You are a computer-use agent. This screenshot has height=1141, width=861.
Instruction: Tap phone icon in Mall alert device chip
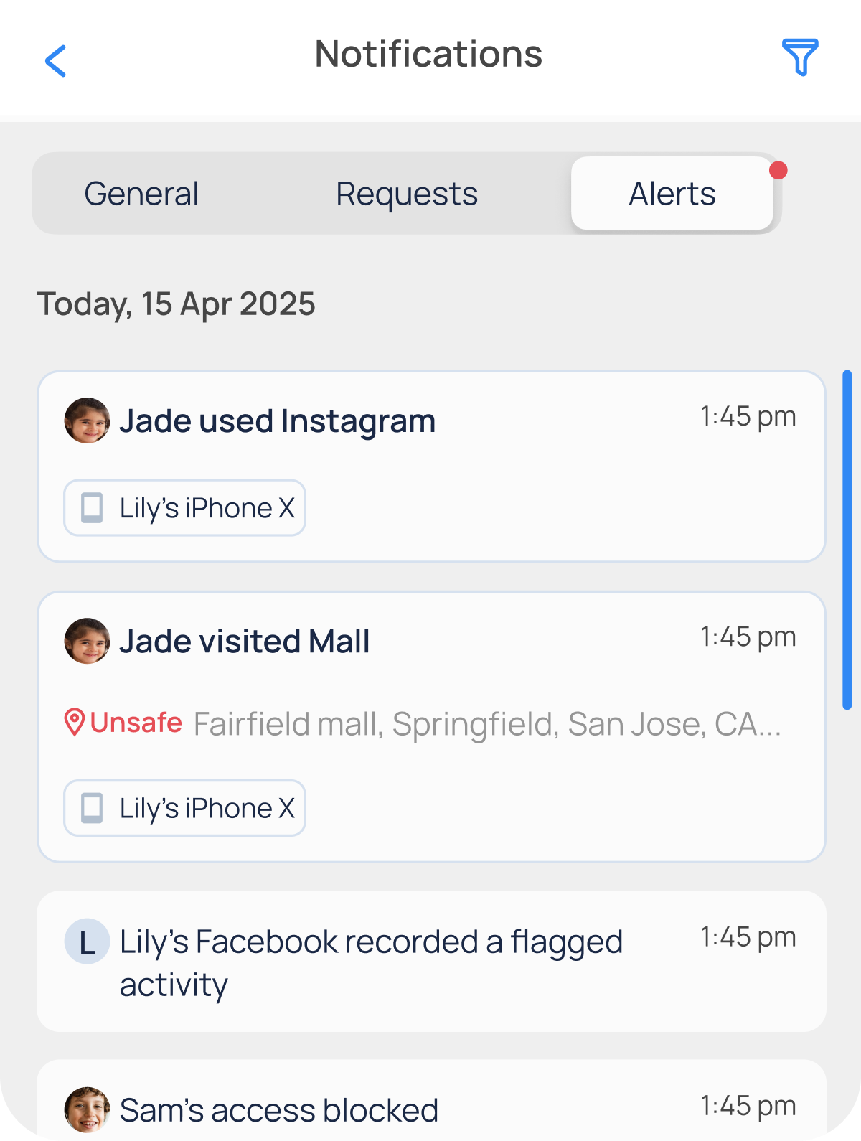92,808
